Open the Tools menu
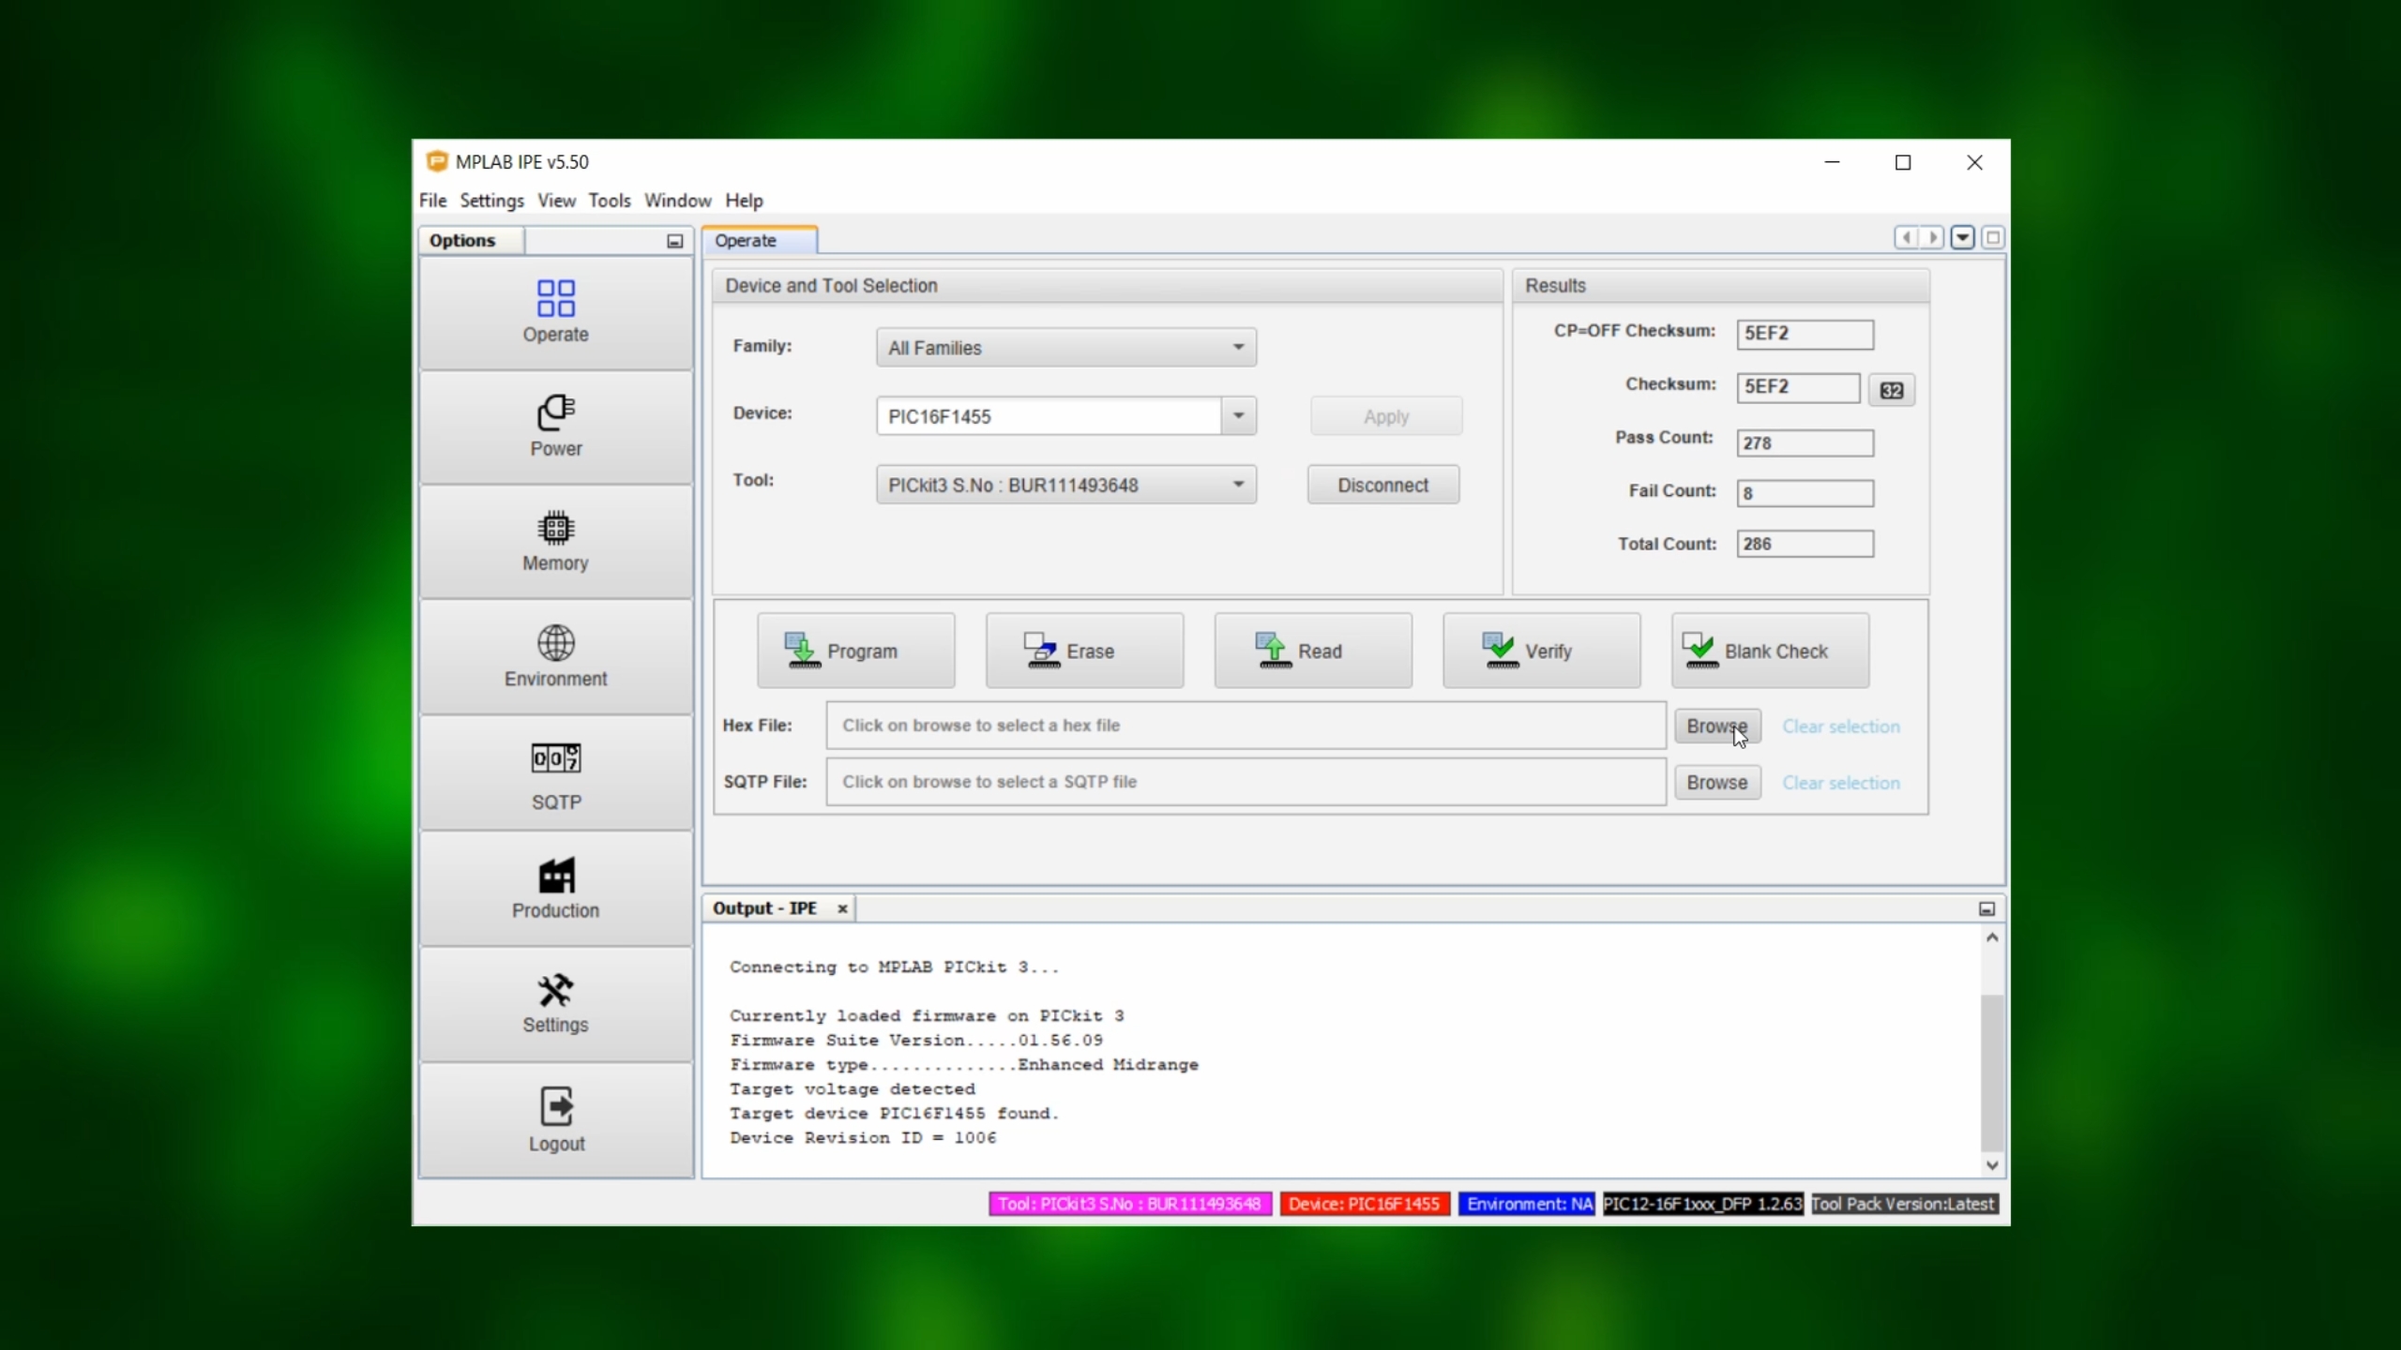 609,201
